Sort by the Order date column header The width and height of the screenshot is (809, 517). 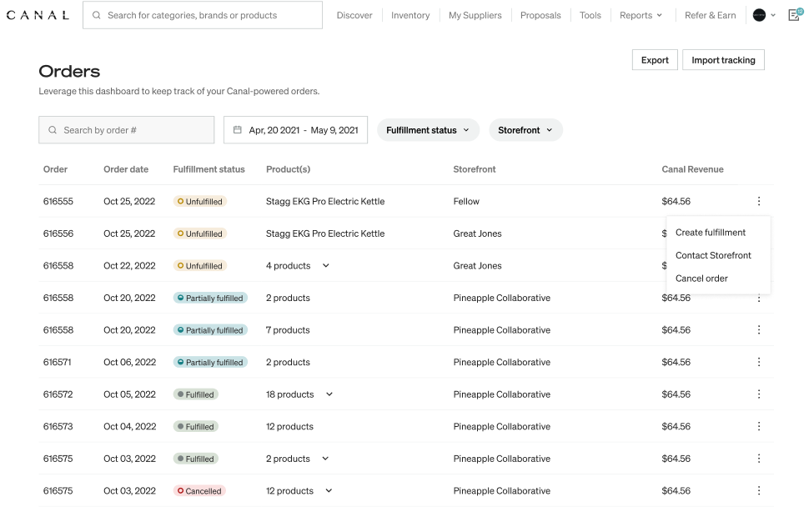click(x=126, y=169)
